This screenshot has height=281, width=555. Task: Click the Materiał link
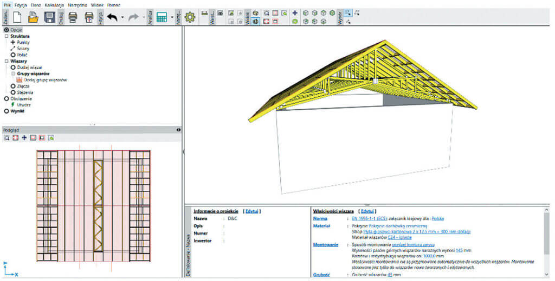[x=321, y=226]
